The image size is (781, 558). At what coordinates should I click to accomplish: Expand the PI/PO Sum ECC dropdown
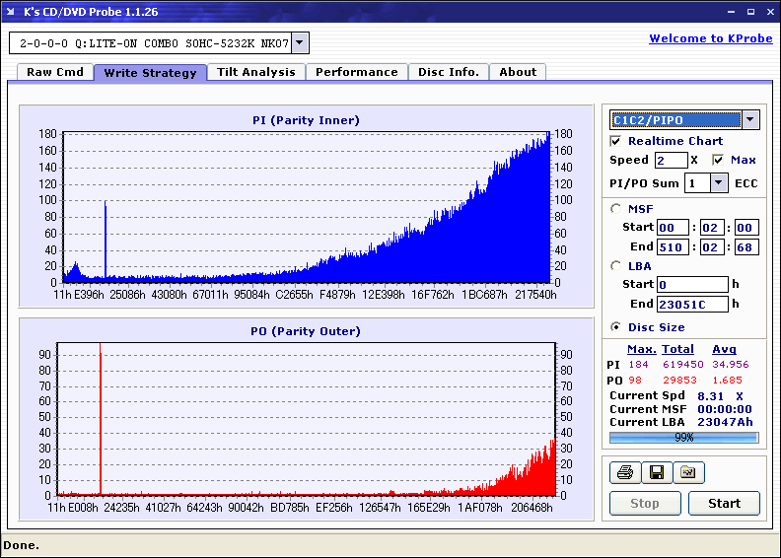click(718, 183)
